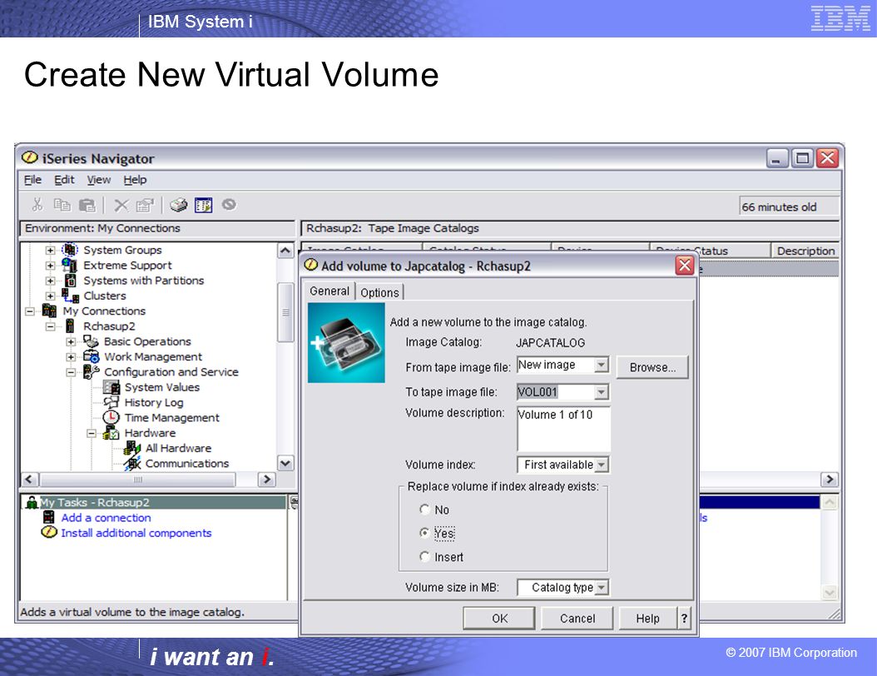Select the Rchasup2 system icon
Viewport: 877px width, 676px height.
pyautogui.click(x=70, y=326)
